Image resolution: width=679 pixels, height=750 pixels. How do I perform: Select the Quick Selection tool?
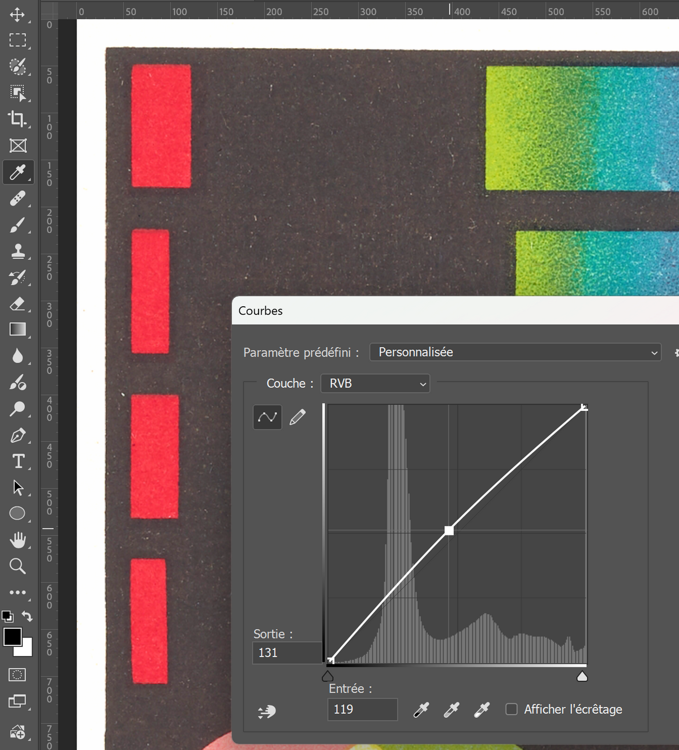coord(18,66)
